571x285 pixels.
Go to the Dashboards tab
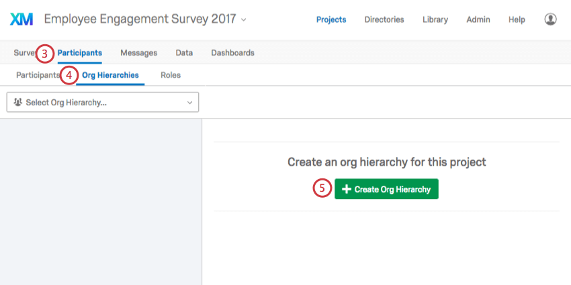[x=232, y=53]
